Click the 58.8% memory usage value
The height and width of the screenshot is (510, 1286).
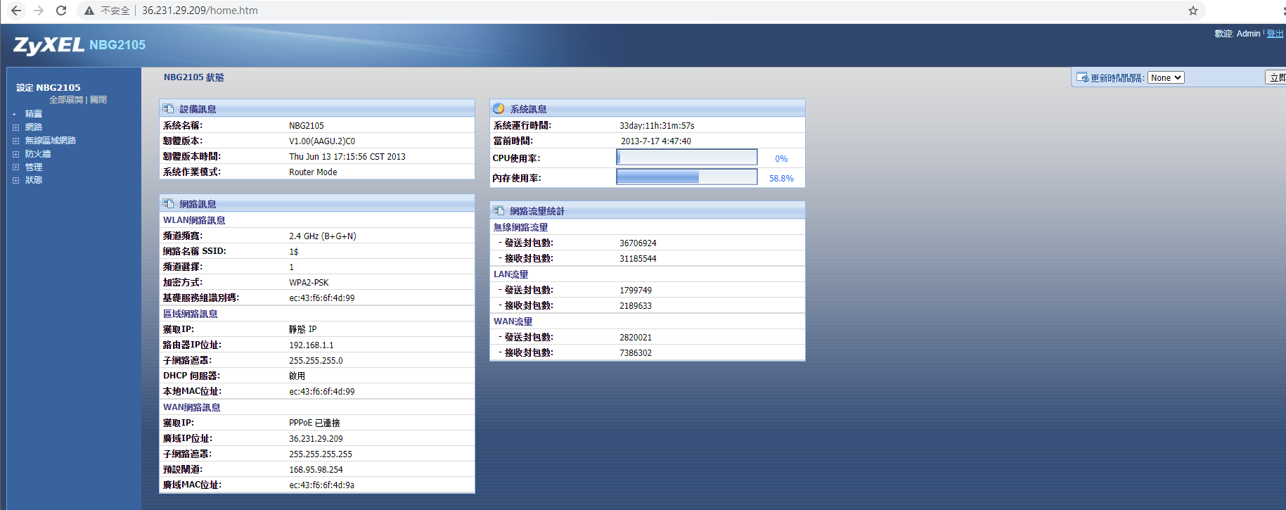click(x=781, y=179)
